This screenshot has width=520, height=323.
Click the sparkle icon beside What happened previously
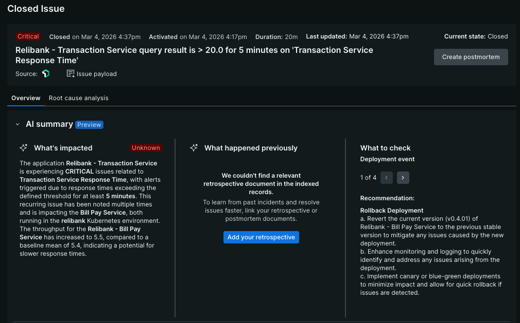194,147
